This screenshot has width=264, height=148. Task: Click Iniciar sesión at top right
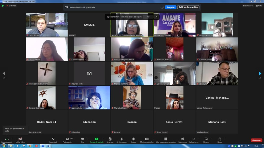click(x=248, y=6)
